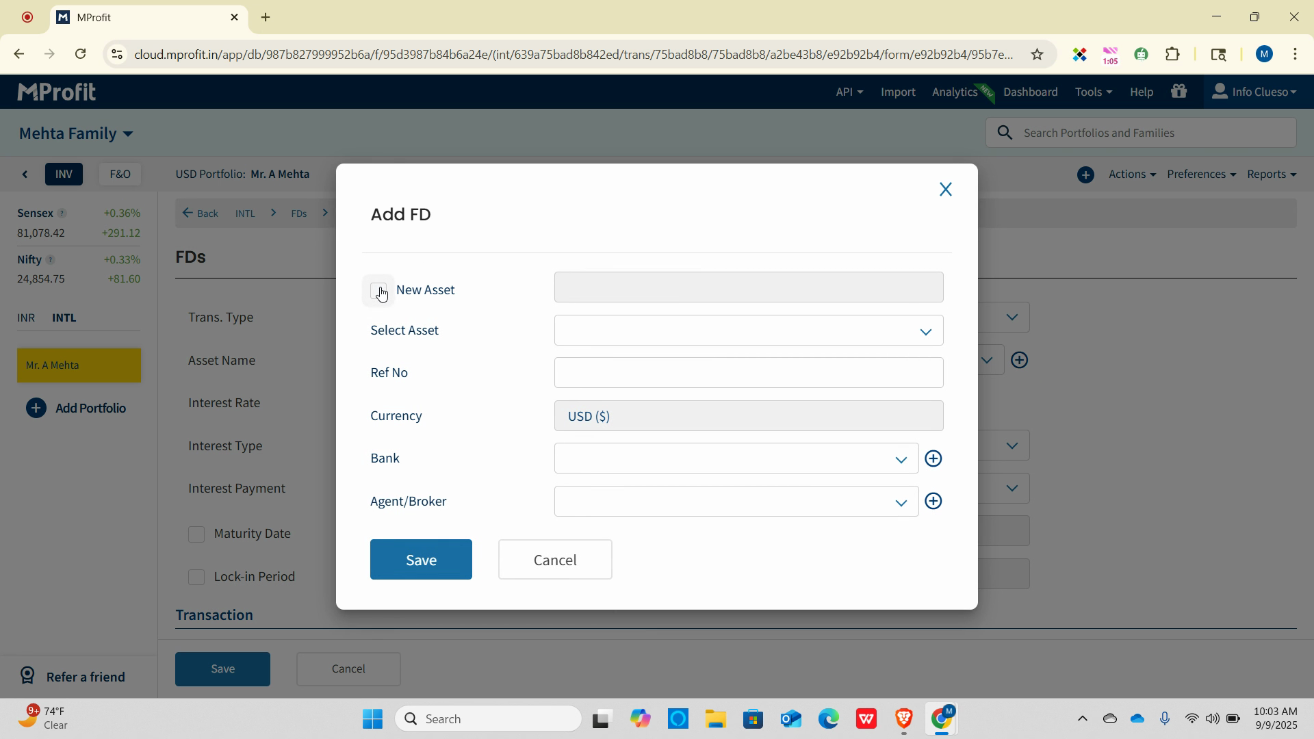This screenshot has height=739, width=1314.
Task: Go to Import page
Action: pos(898,92)
